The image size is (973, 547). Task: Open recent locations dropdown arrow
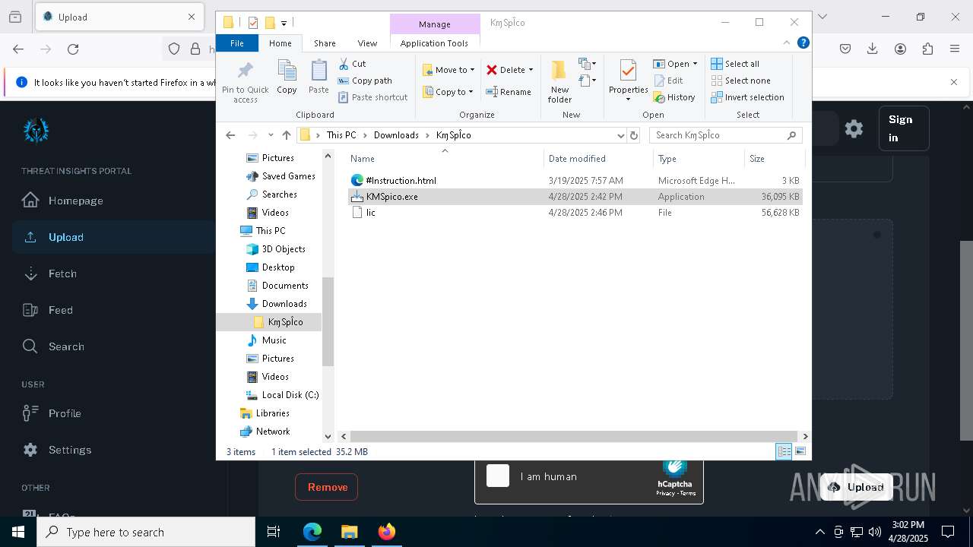coord(271,135)
